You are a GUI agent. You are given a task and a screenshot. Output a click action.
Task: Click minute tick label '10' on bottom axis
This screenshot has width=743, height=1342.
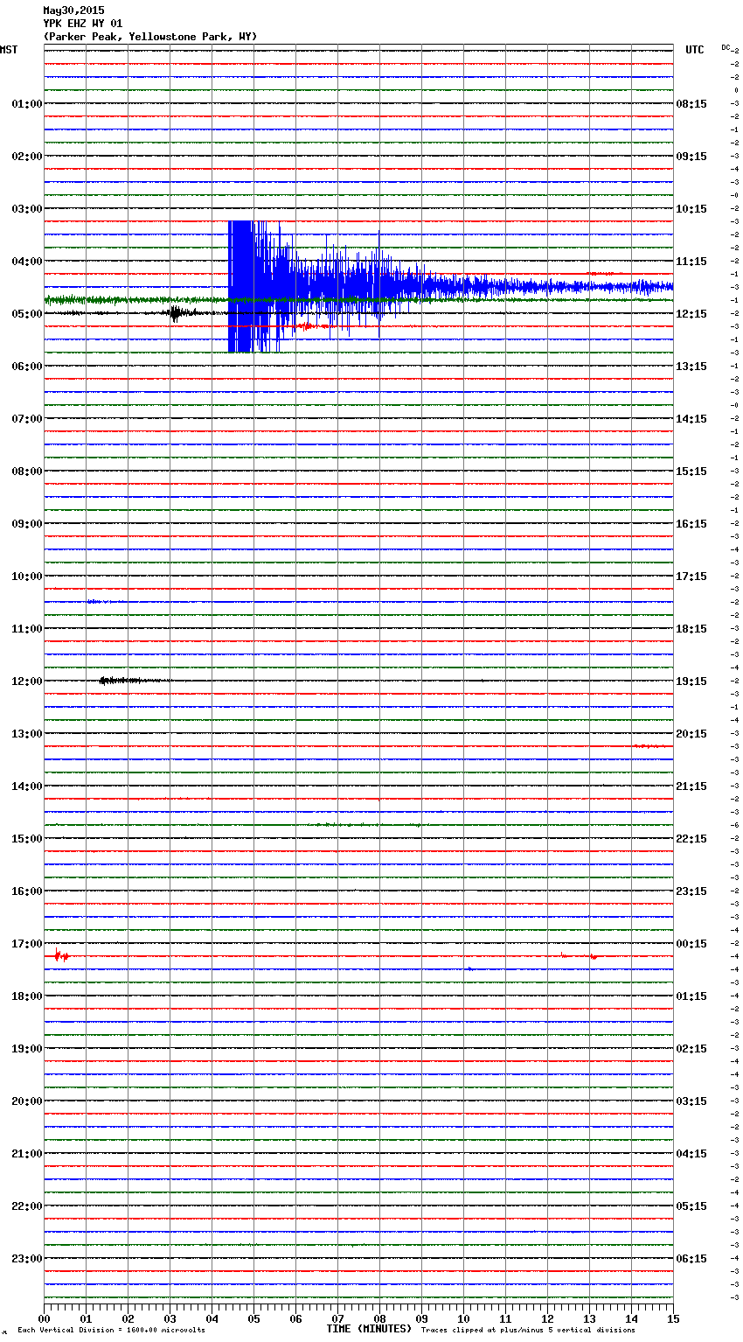click(x=463, y=1318)
